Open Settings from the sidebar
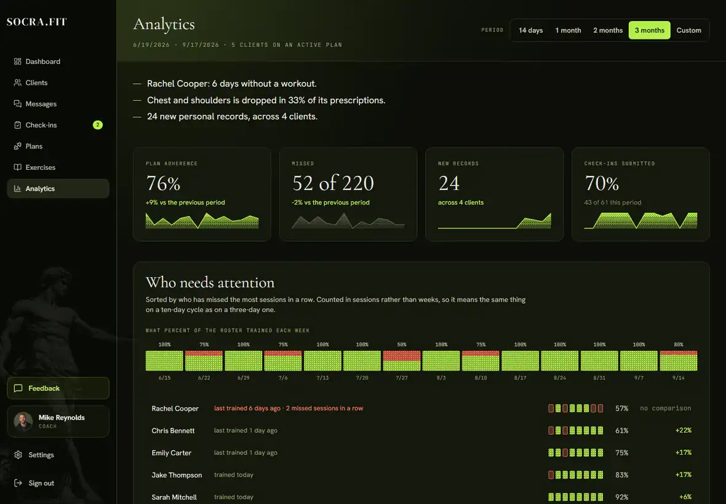This screenshot has height=504, width=726. [58, 455]
